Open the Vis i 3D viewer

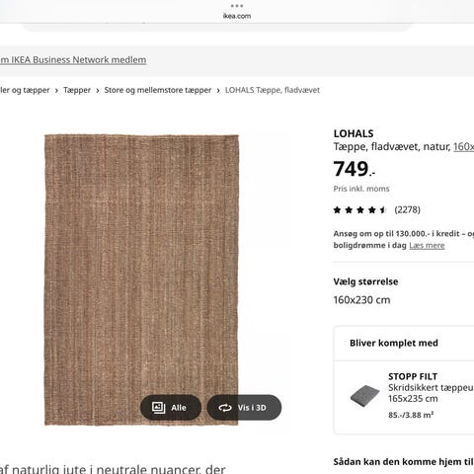pos(244,408)
